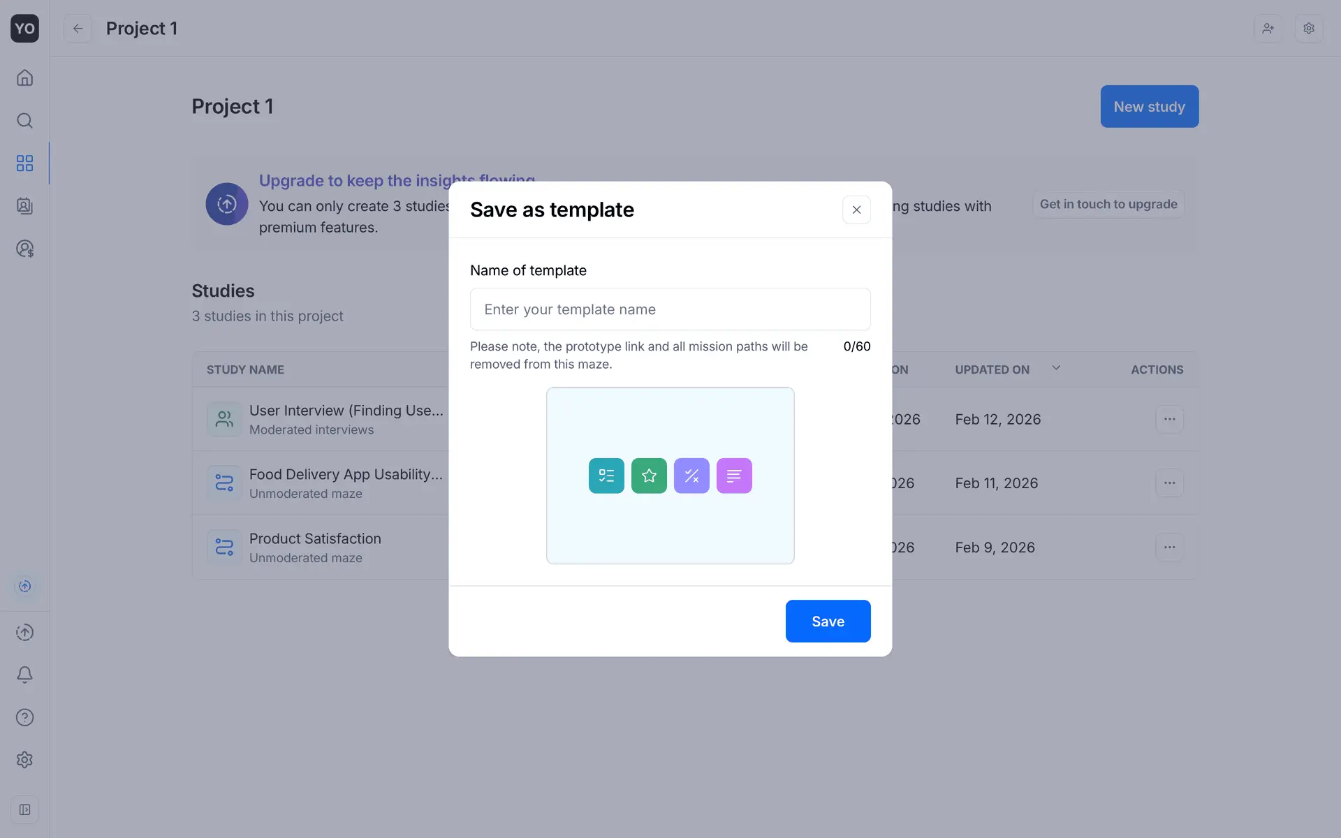Click the invite team member icon
Image resolution: width=1341 pixels, height=838 pixels.
(x=1268, y=29)
